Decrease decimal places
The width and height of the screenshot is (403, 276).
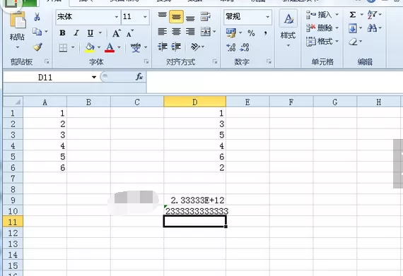point(245,47)
